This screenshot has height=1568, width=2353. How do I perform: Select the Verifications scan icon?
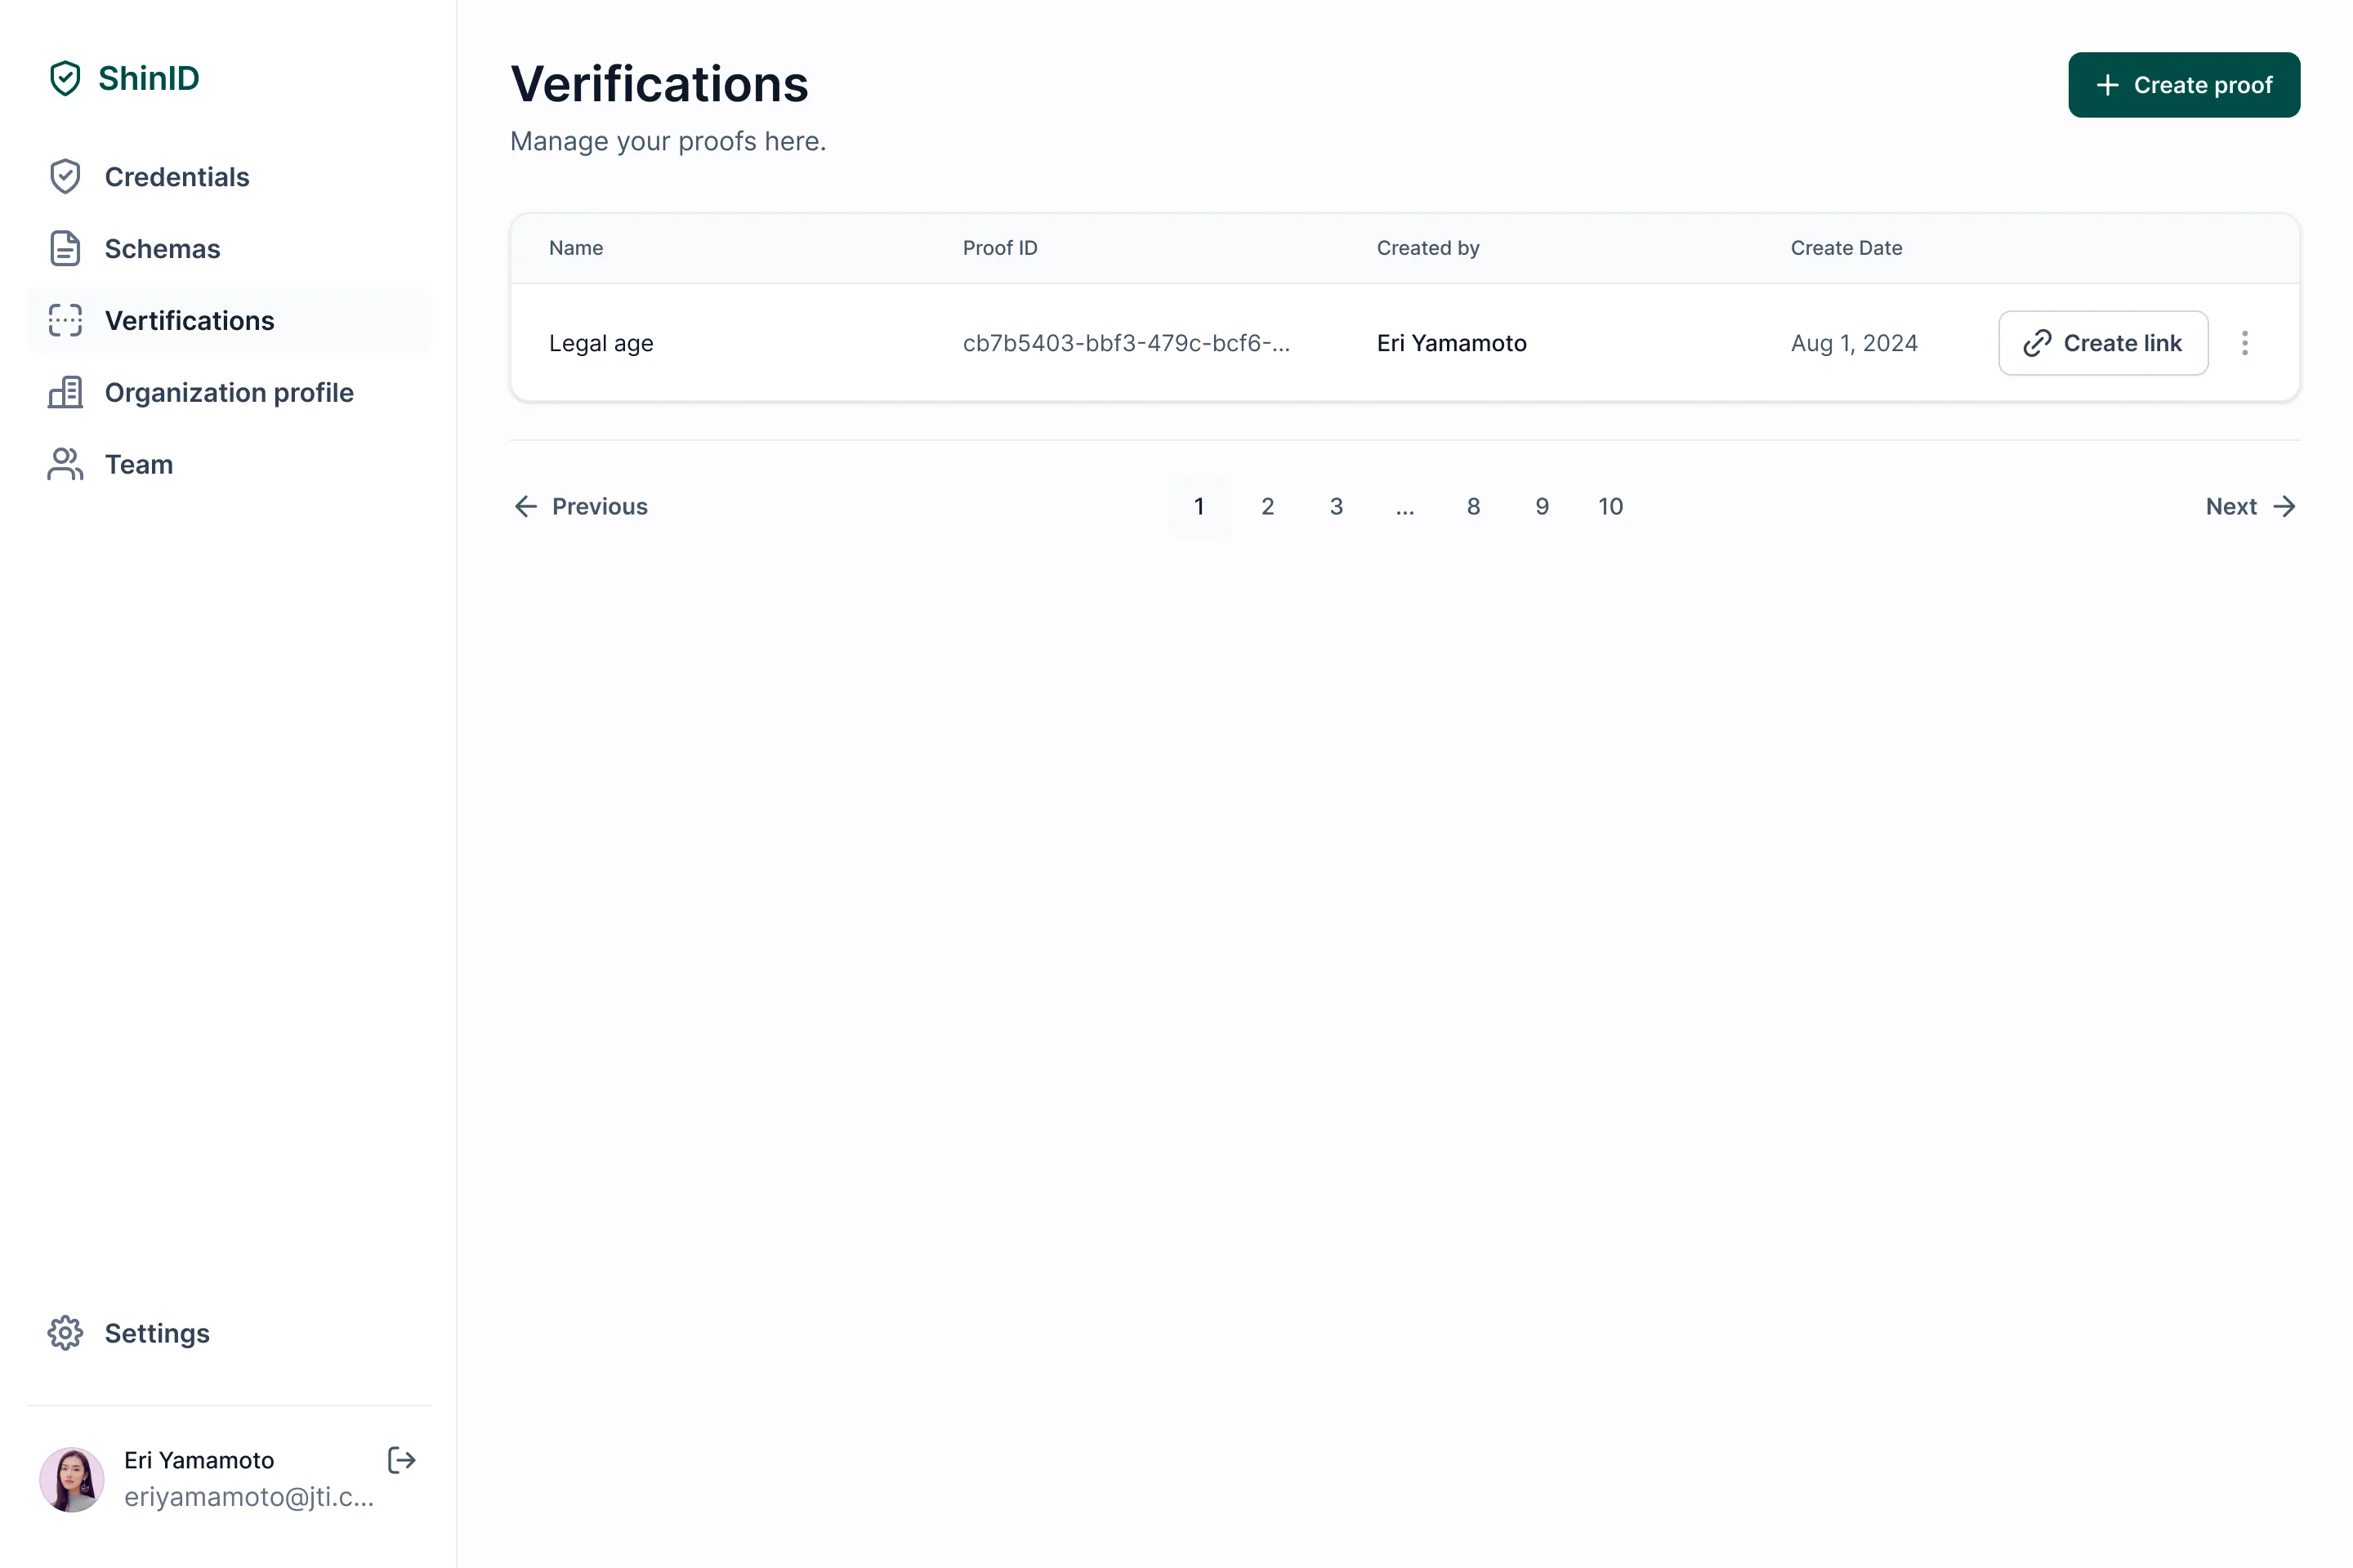pyautogui.click(x=65, y=320)
